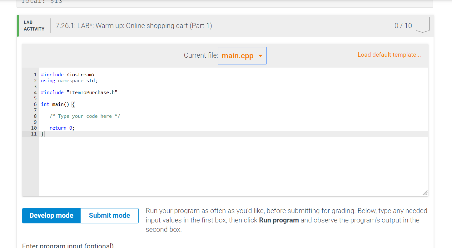Click the LAB ACTIVITY label

(x=34, y=25)
